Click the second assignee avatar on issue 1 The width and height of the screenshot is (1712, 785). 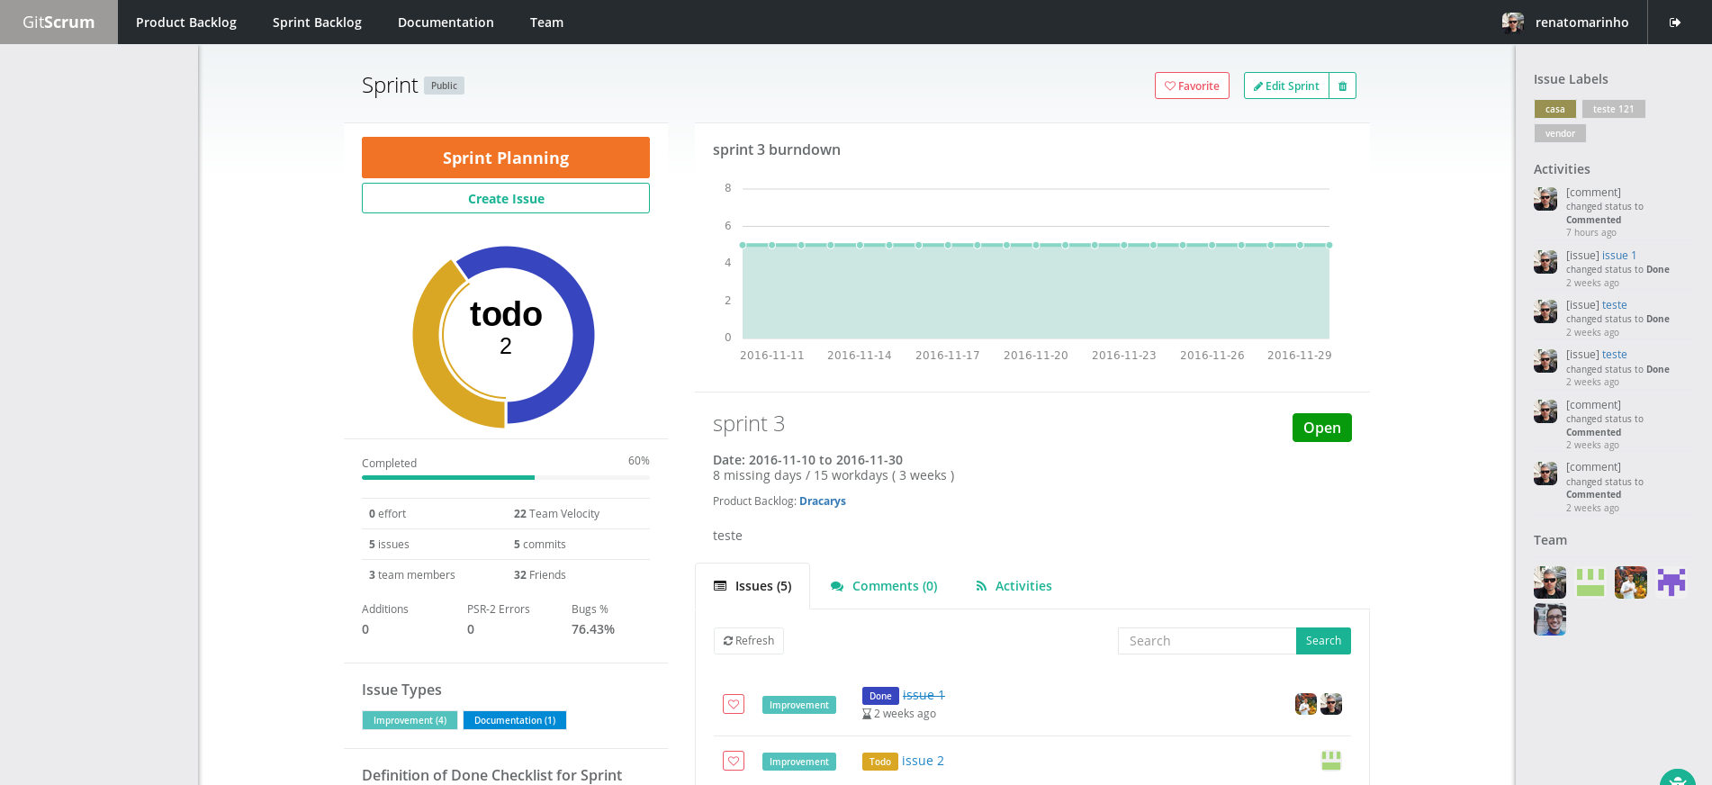coord(1331,704)
